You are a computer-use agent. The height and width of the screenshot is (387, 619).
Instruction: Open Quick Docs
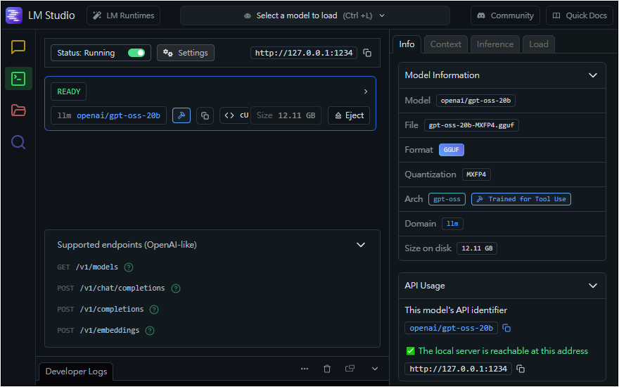(x=580, y=15)
